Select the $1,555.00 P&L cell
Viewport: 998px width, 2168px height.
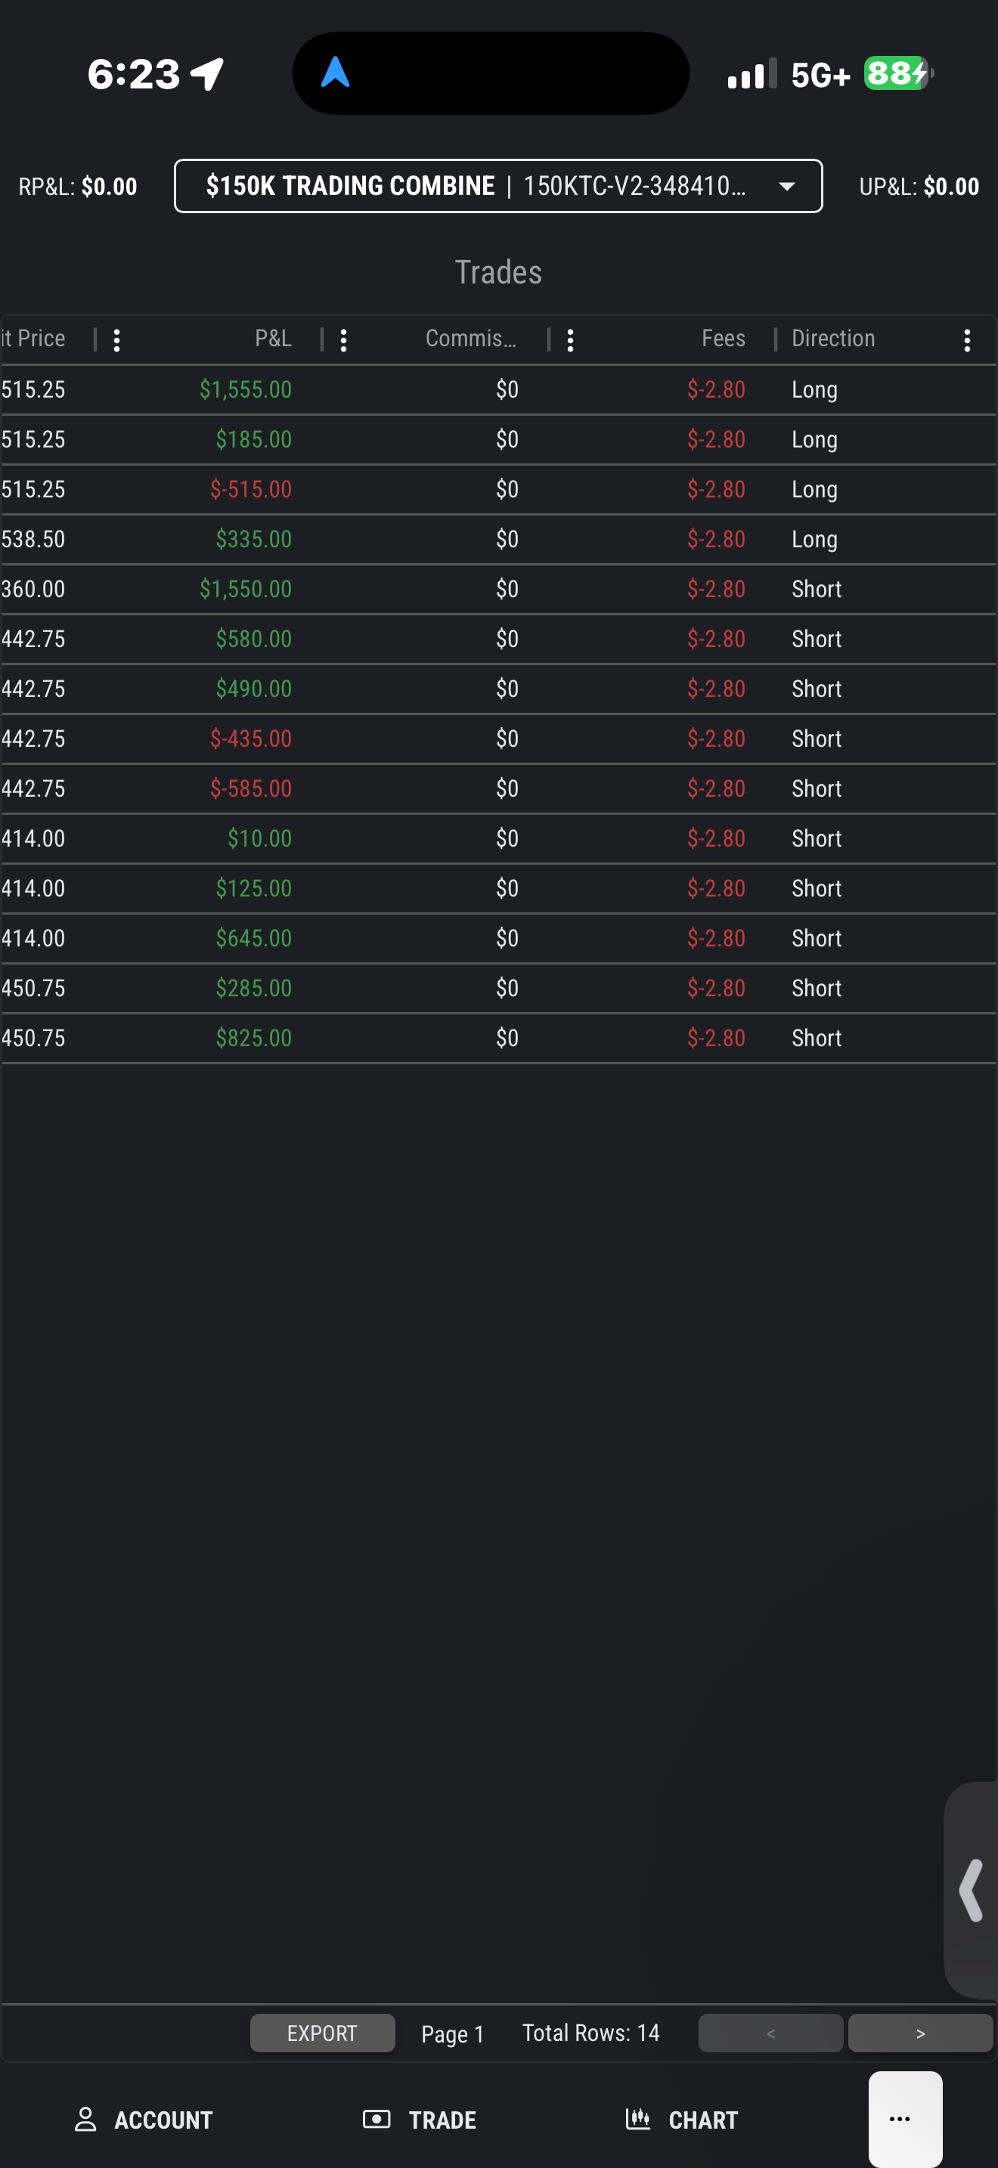pos(246,389)
